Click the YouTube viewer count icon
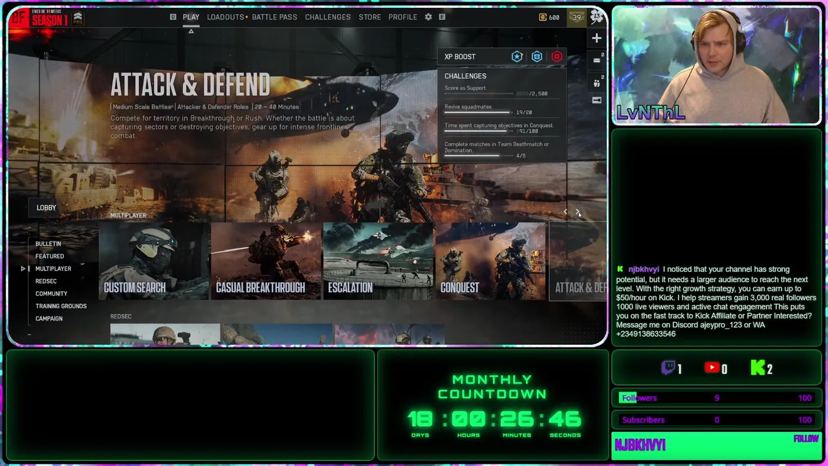This screenshot has width=828, height=466. [x=712, y=368]
